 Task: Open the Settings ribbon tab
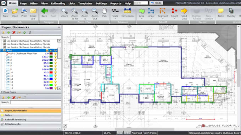(x=101, y=4)
